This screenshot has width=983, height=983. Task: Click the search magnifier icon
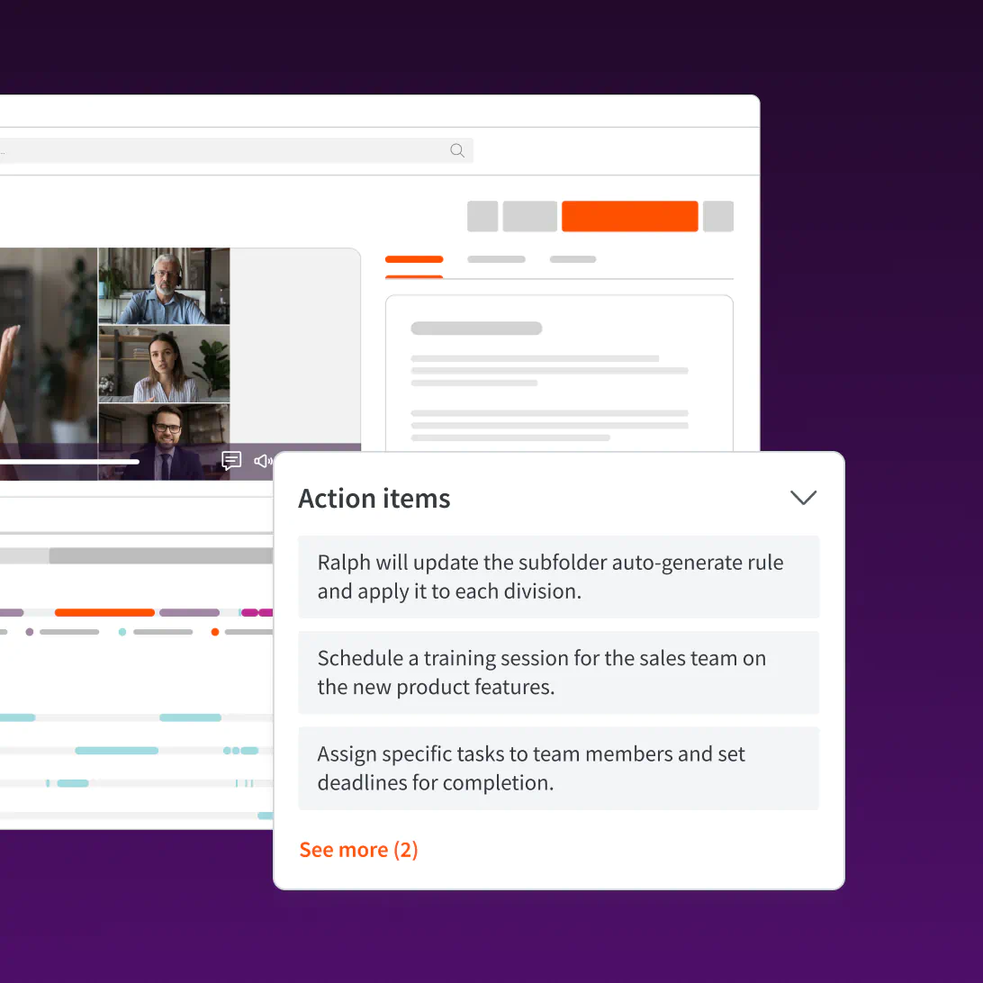(457, 150)
